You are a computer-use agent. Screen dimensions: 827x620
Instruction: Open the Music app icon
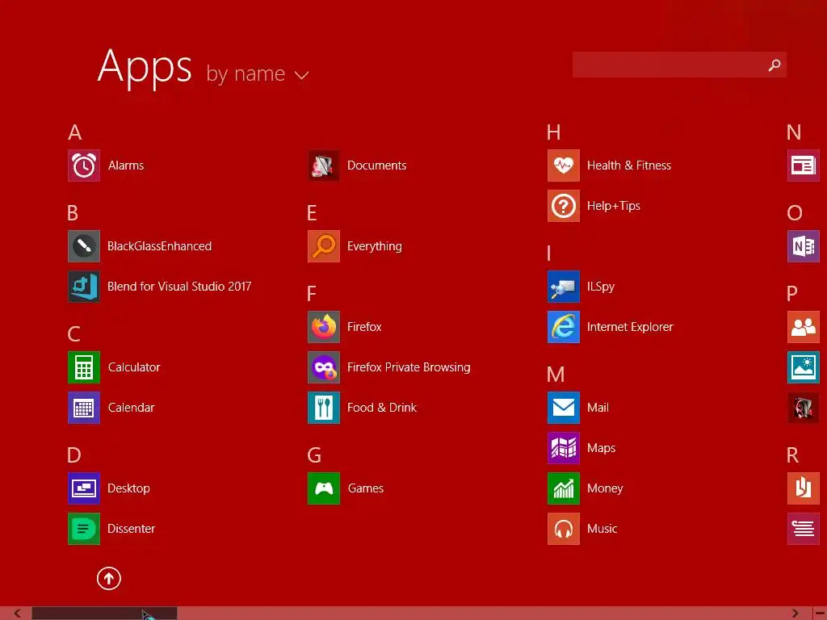(564, 529)
